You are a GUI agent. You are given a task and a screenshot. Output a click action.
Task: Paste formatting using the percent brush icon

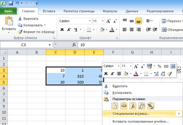coord(151,106)
